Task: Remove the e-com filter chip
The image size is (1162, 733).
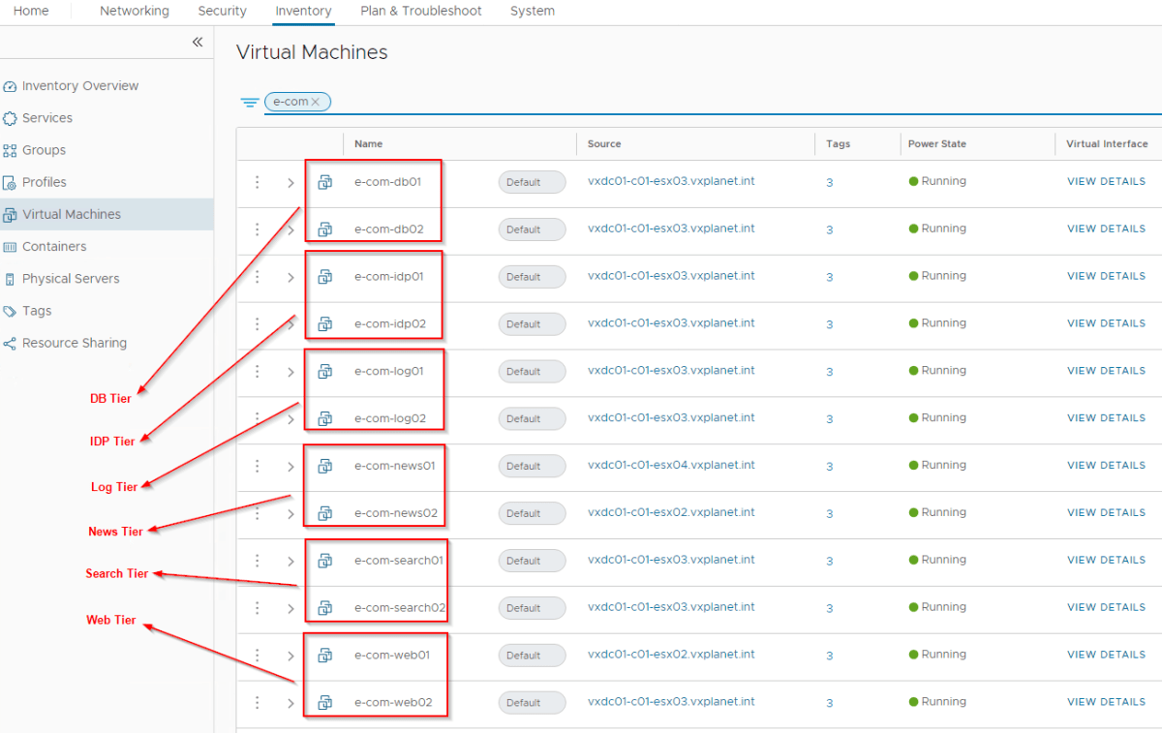Action: click(x=316, y=101)
